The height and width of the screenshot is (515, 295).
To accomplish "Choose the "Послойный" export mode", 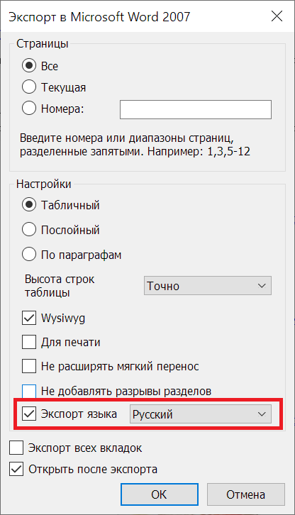I will point(29,230).
